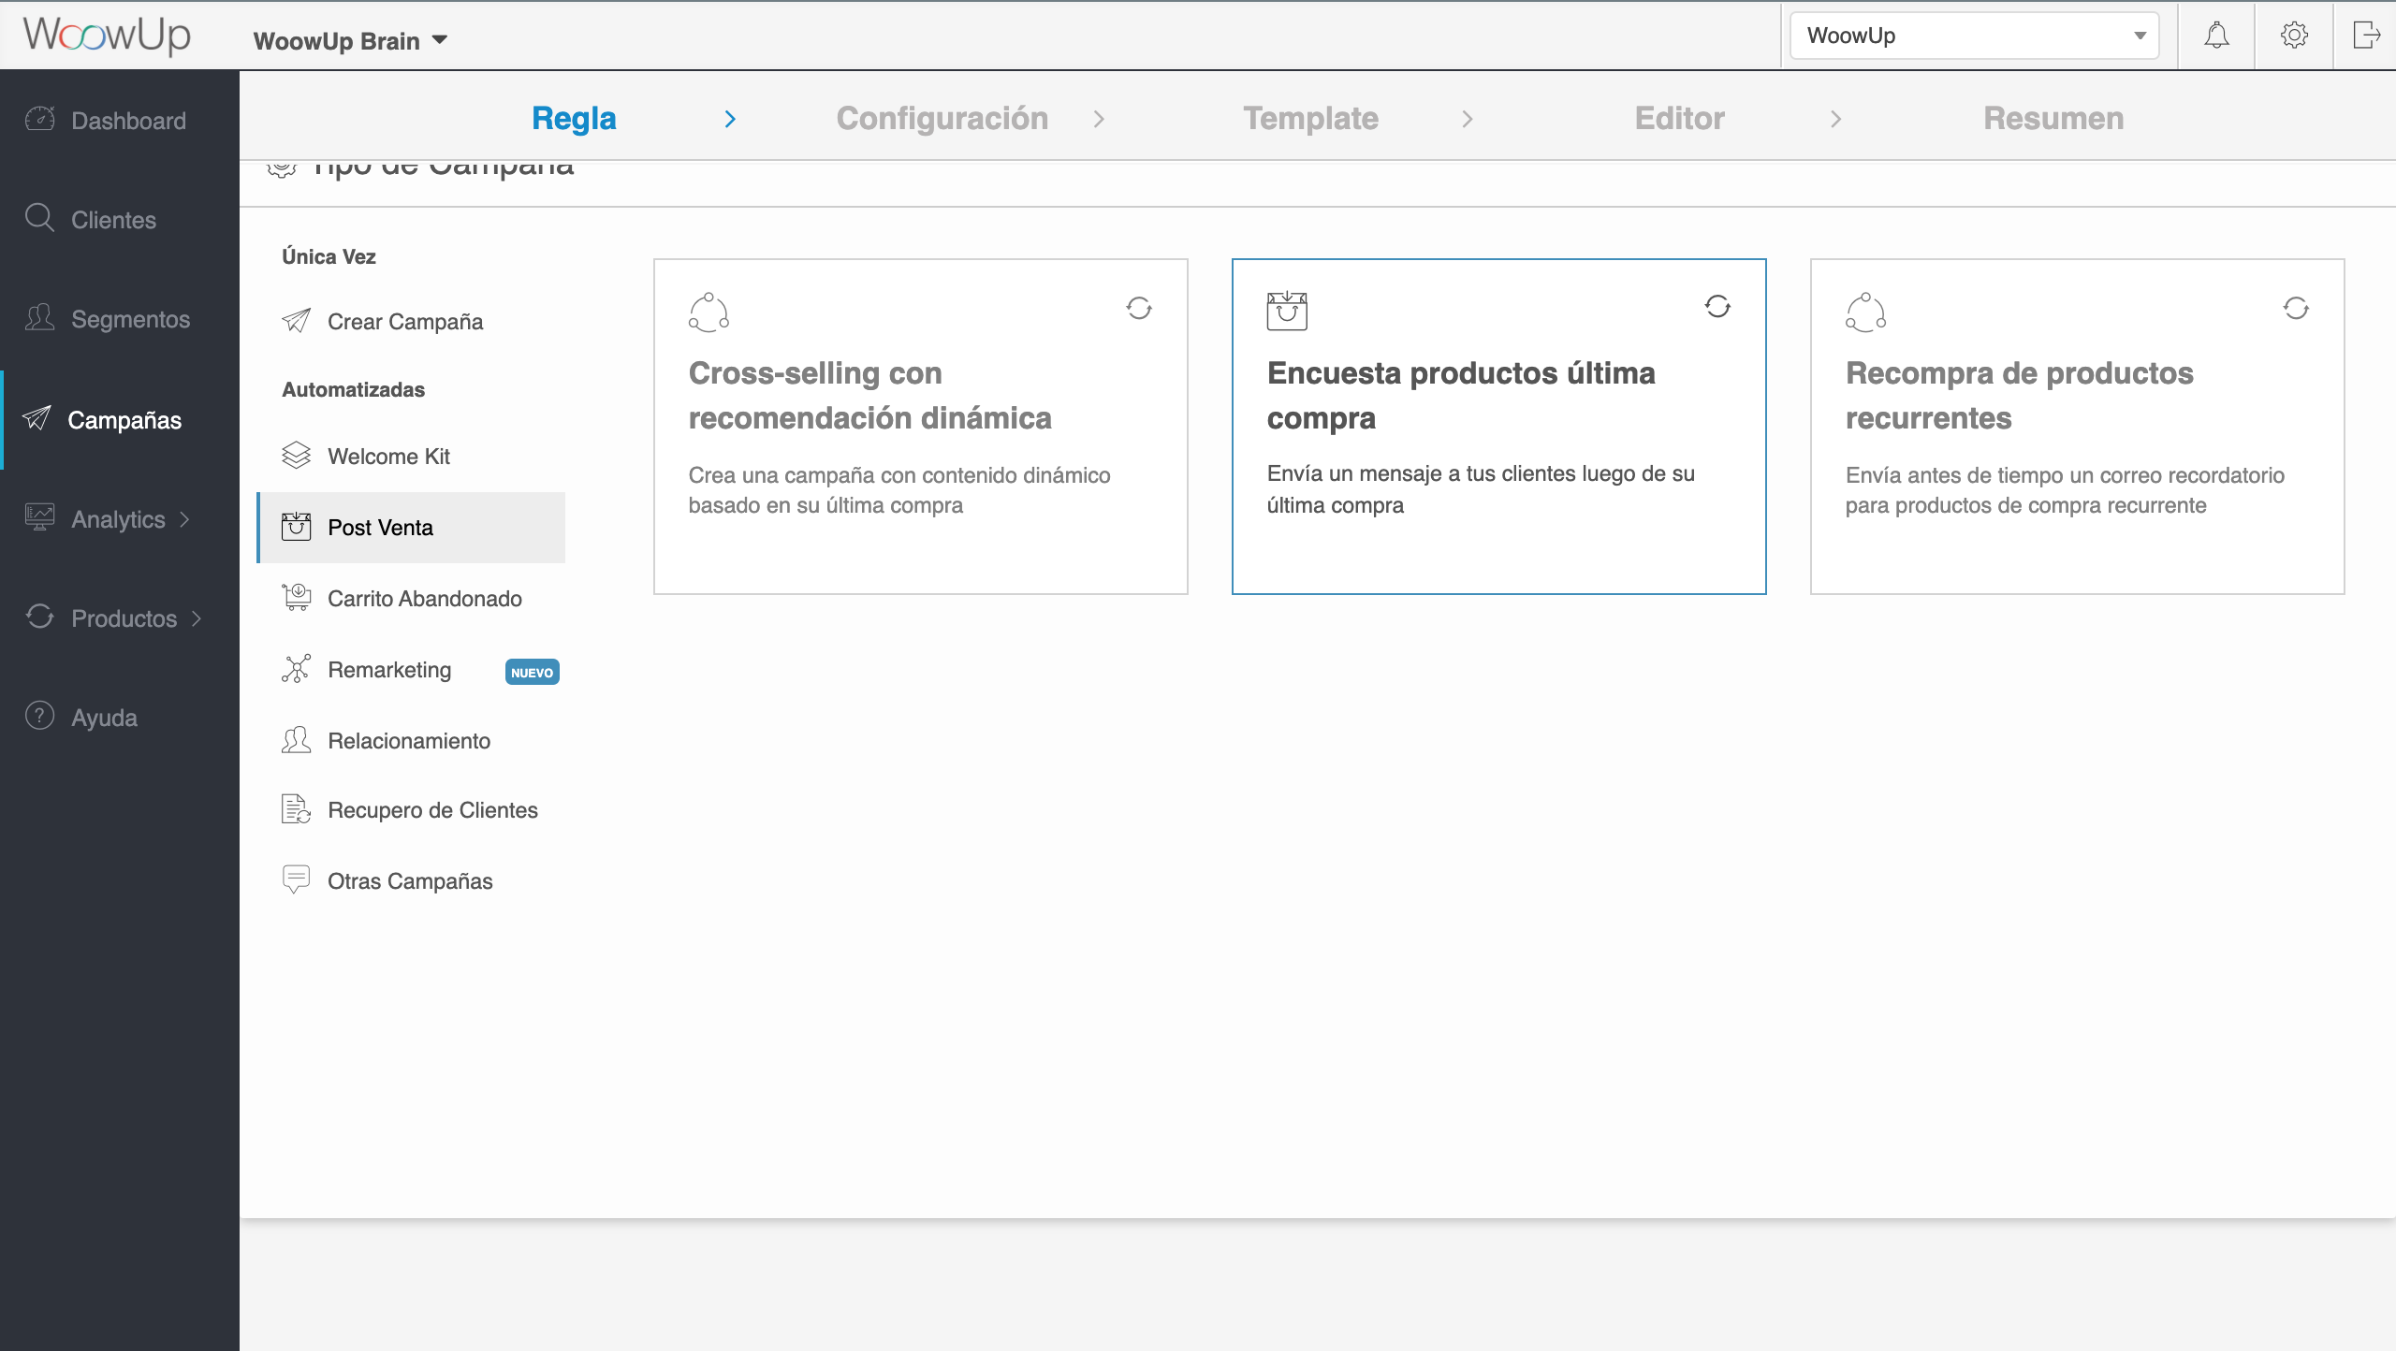2396x1351 pixels.
Task: Click the logout icon in the top bar
Action: tap(2366, 36)
